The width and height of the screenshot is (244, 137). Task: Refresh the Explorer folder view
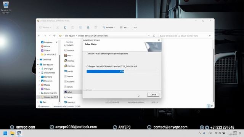(154, 36)
